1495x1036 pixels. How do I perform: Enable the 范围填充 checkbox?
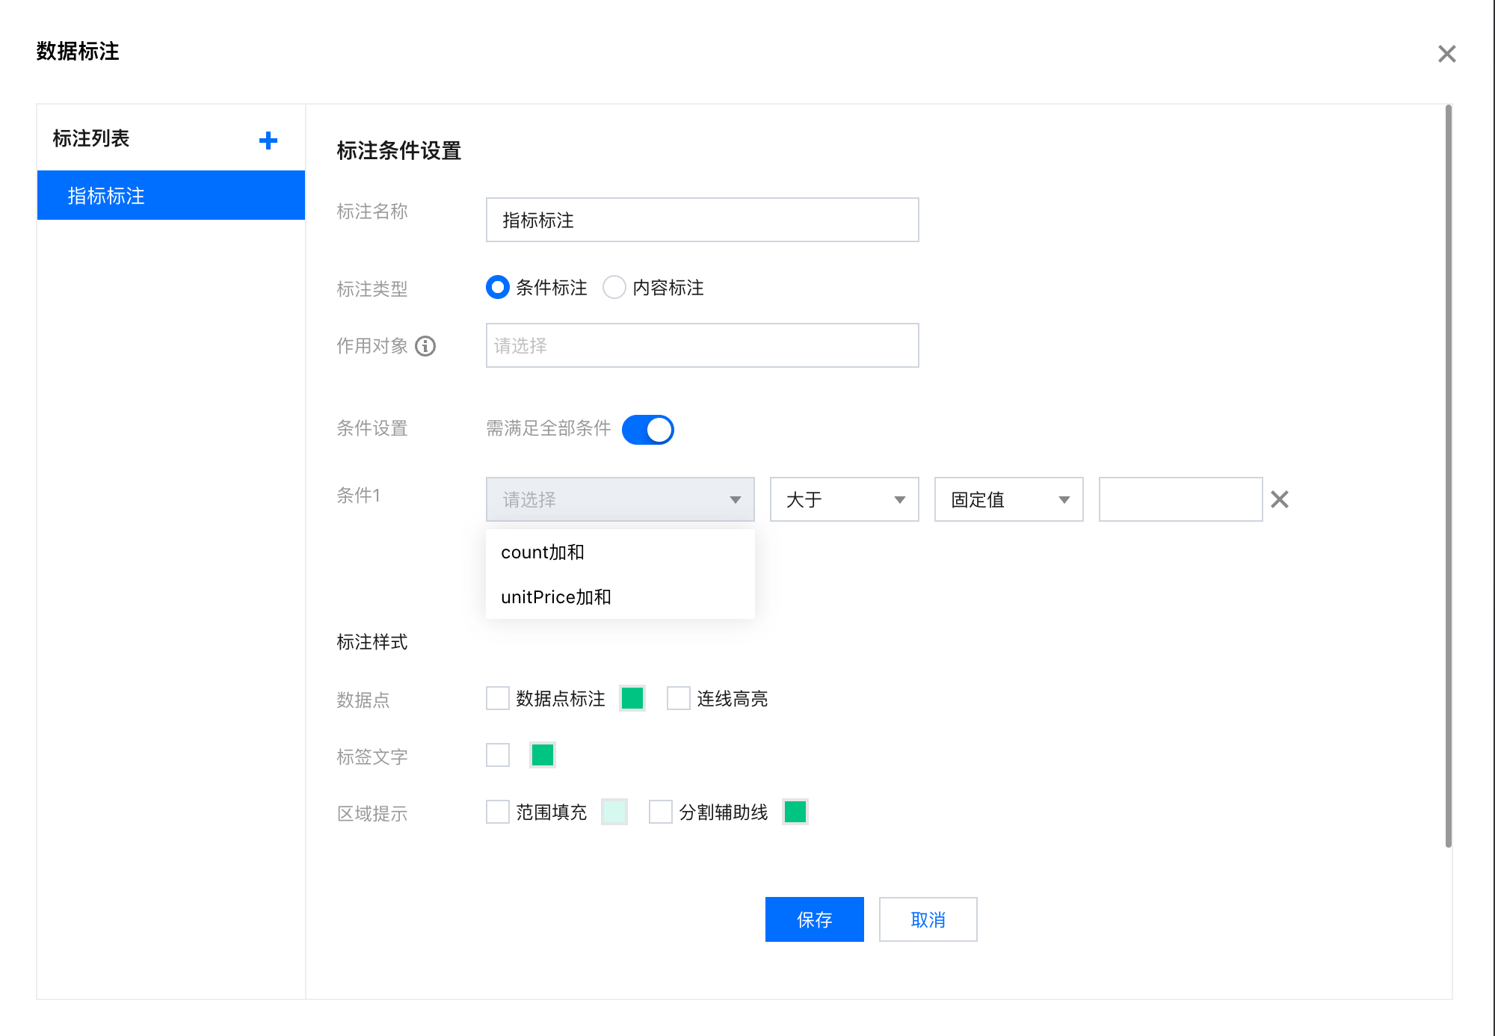point(497,812)
